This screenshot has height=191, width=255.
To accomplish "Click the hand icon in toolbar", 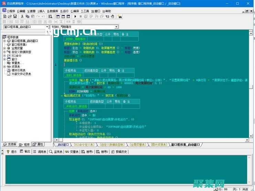I will click(113, 16).
